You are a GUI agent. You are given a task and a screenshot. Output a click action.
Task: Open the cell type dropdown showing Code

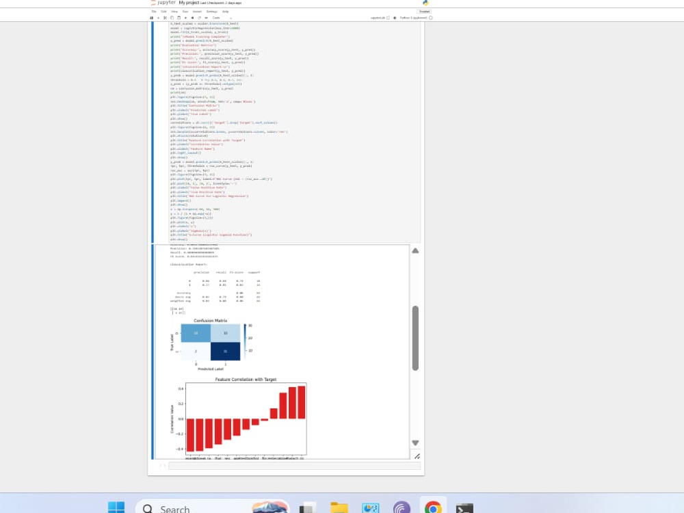222,18
